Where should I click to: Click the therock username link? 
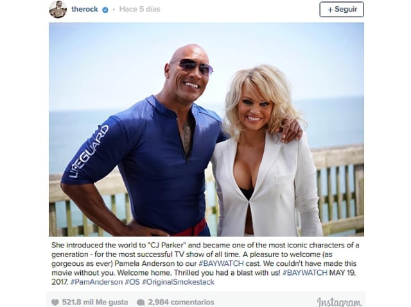pyautogui.click(x=85, y=9)
